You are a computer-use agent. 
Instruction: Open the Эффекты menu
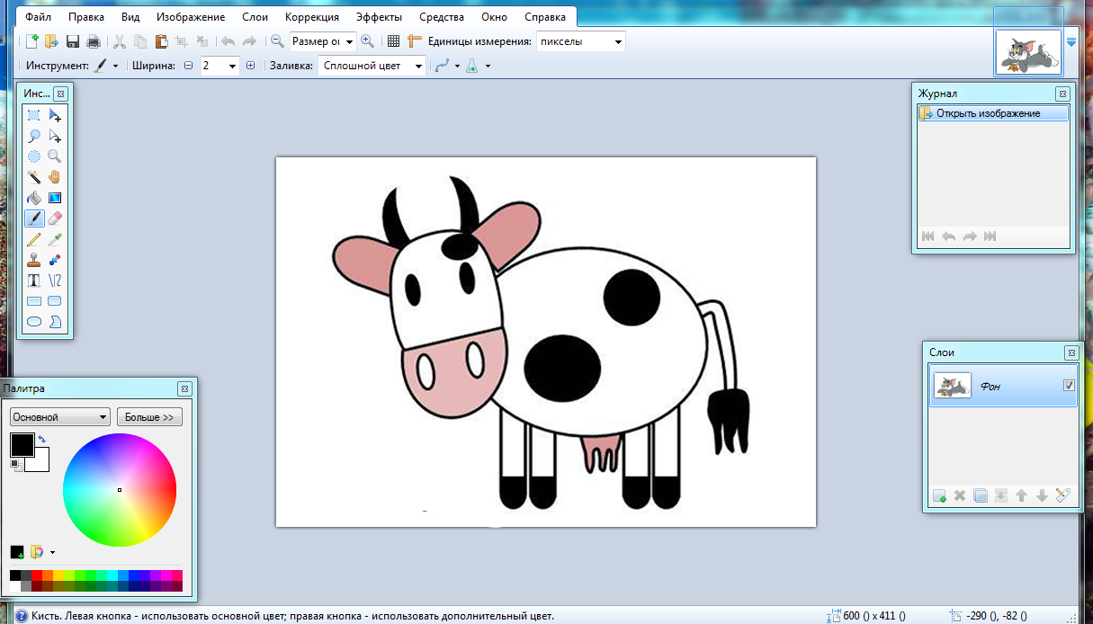tap(379, 17)
